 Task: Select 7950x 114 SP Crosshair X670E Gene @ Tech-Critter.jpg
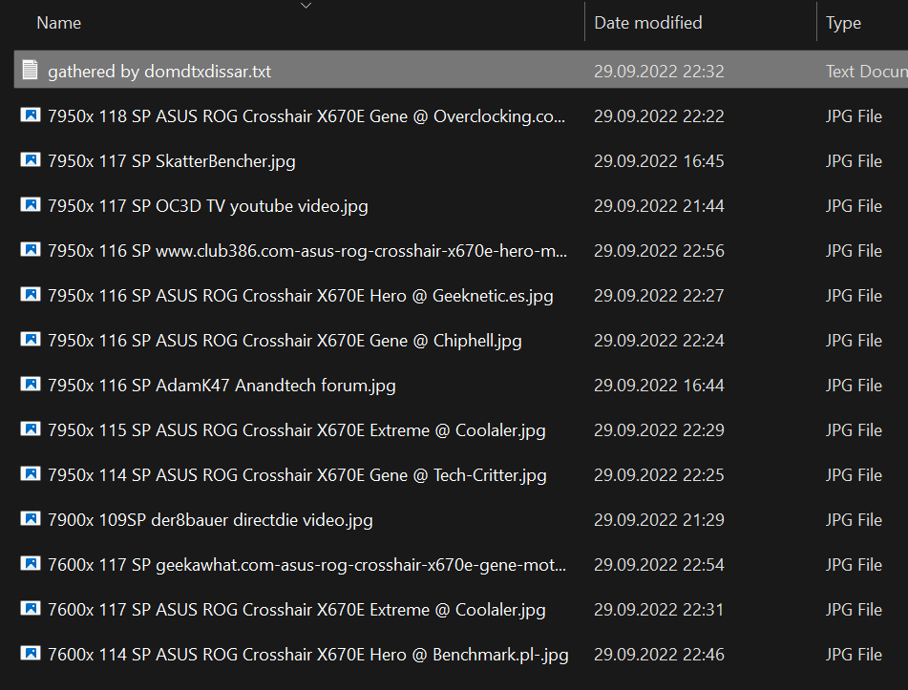tap(297, 475)
